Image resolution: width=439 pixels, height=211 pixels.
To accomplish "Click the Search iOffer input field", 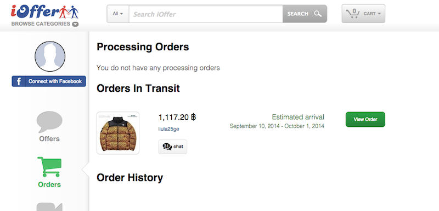I will coord(206,14).
